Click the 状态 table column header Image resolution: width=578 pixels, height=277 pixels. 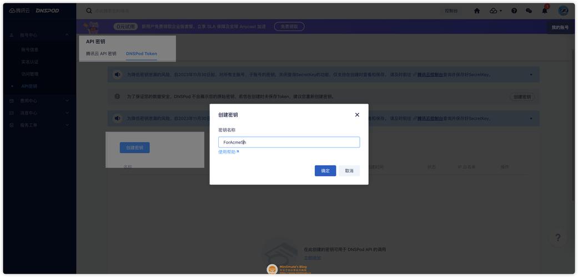click(431, 167)
